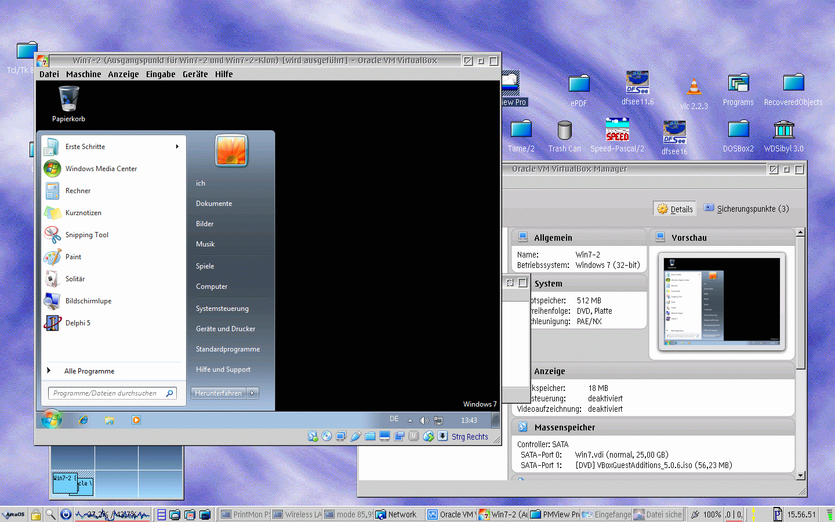
Task: Click the hard disk activity status icon
Action: 313,436
